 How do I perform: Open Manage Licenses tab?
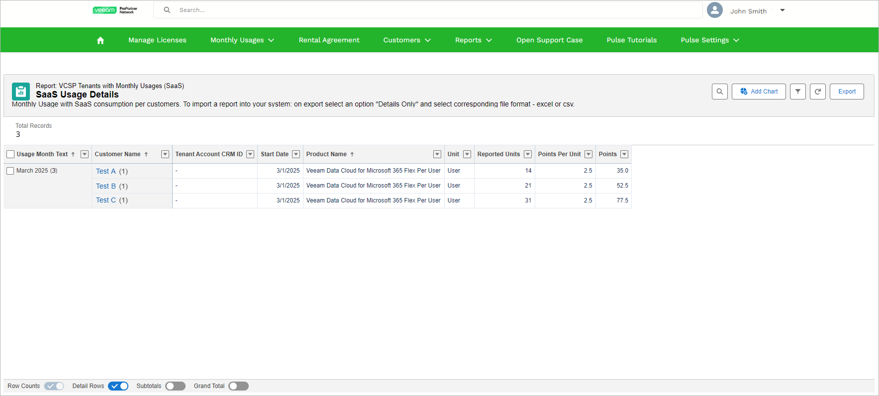pos(157,40)
